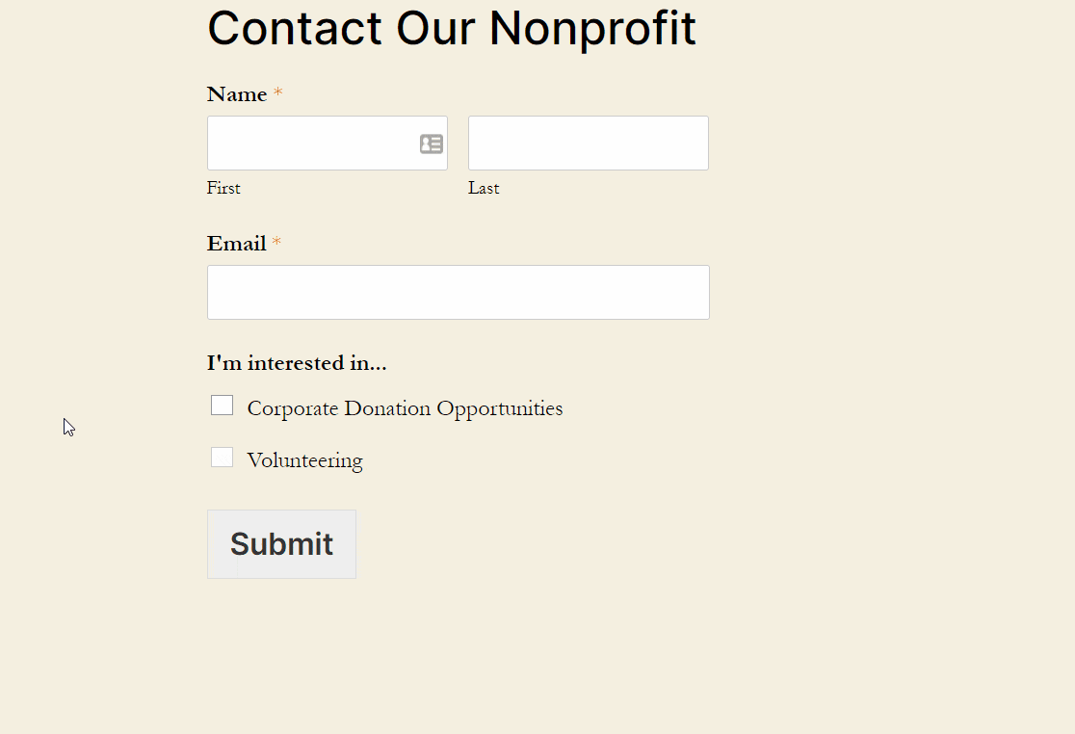Toggle the Volunteering label to select it
The width and height of the screenshot is (1075, 734).
click(304, 460)
